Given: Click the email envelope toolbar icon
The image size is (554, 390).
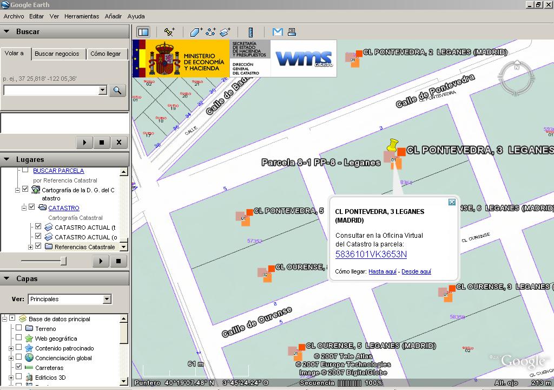Looking at the screenshot, I should [x=278, y=32].
